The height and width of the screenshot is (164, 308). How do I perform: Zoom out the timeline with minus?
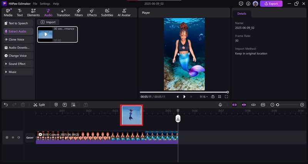pyautogui.click(x=272, y=105)
